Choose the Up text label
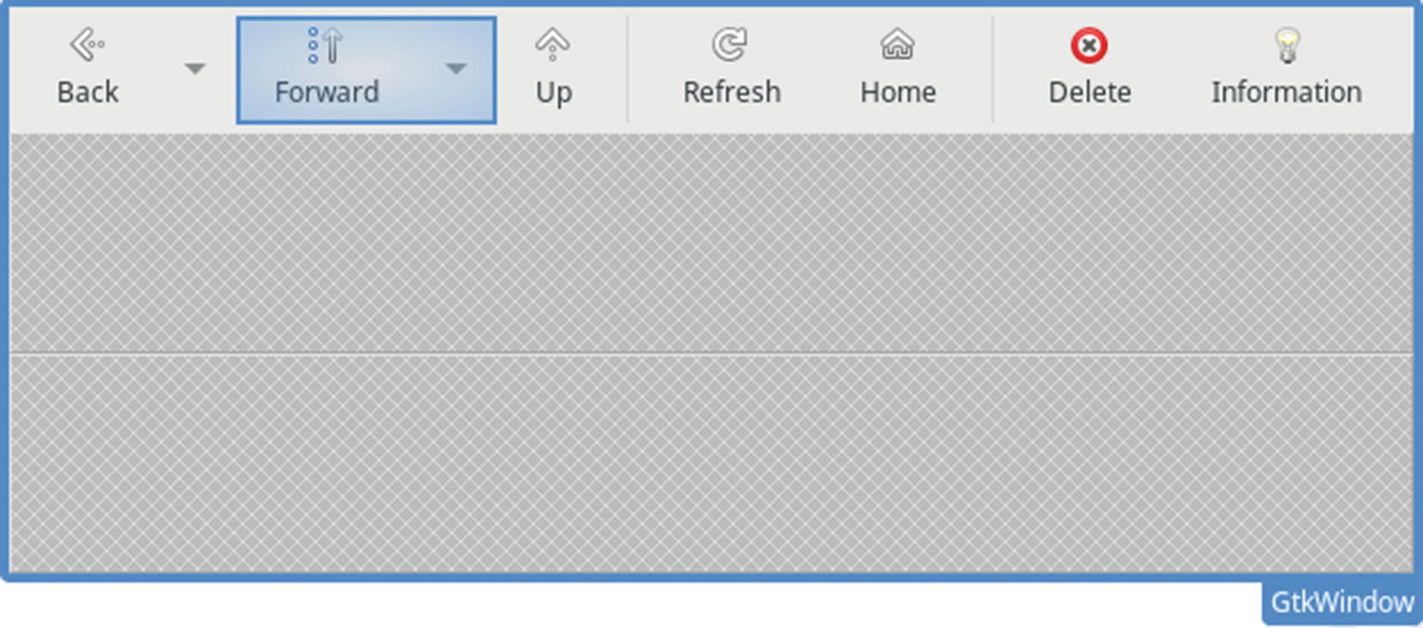The image size is (1423, 628). pyautogui.click(x=554, y=93)
